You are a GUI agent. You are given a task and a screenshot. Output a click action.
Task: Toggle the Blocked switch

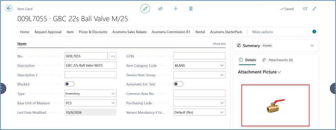point(70,84)
